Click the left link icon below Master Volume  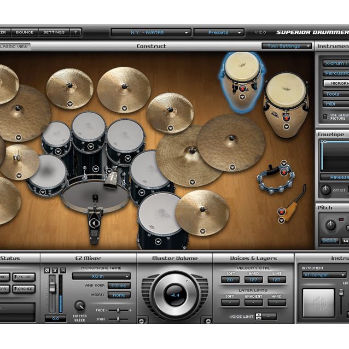tap(142, 321)
